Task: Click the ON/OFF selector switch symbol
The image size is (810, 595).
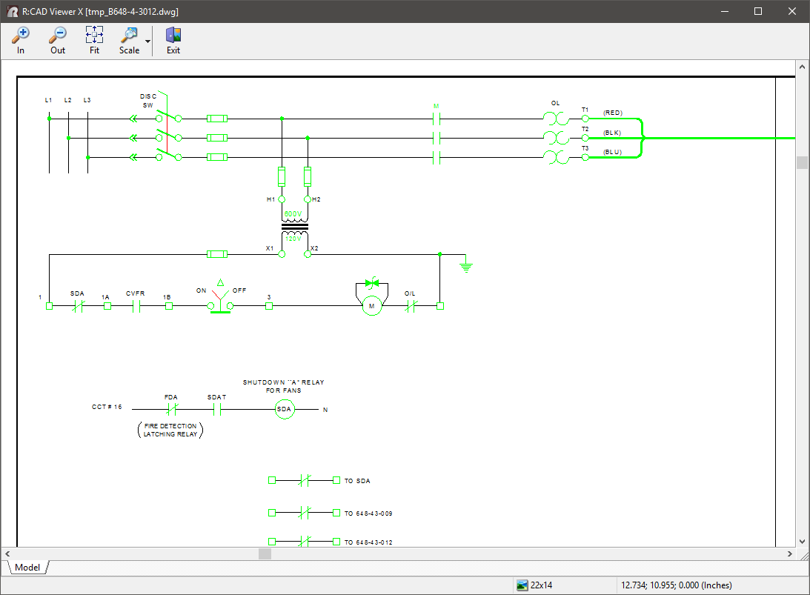Action: tap(220, 302)
